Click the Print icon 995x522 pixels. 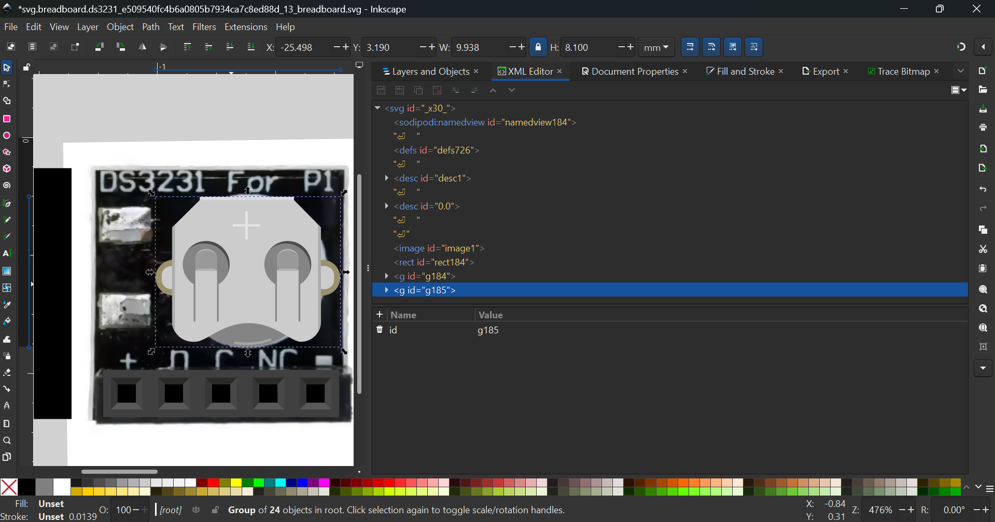983,128
